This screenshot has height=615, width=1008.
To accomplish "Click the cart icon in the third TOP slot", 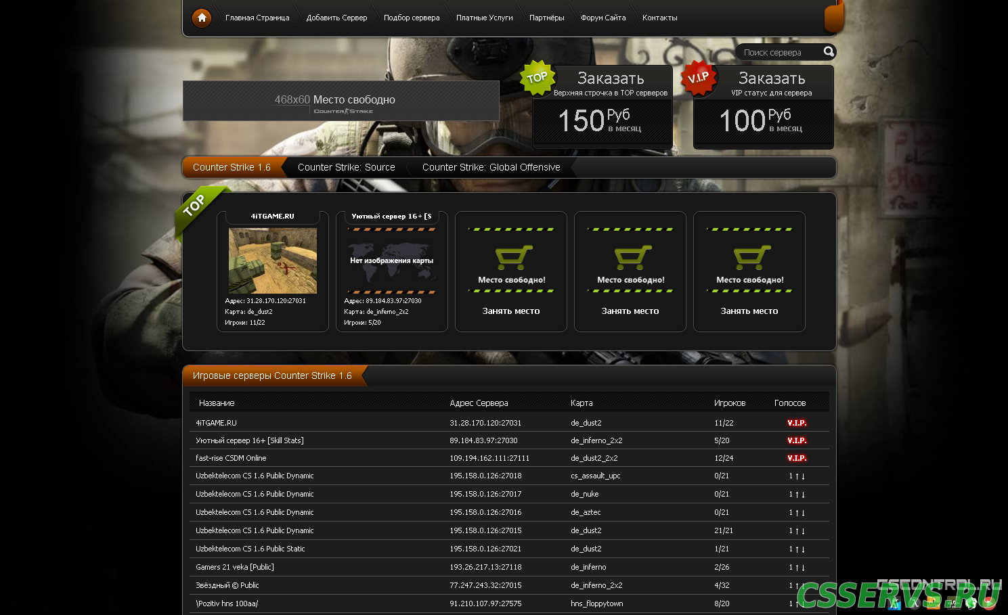I will click(514, 257).
